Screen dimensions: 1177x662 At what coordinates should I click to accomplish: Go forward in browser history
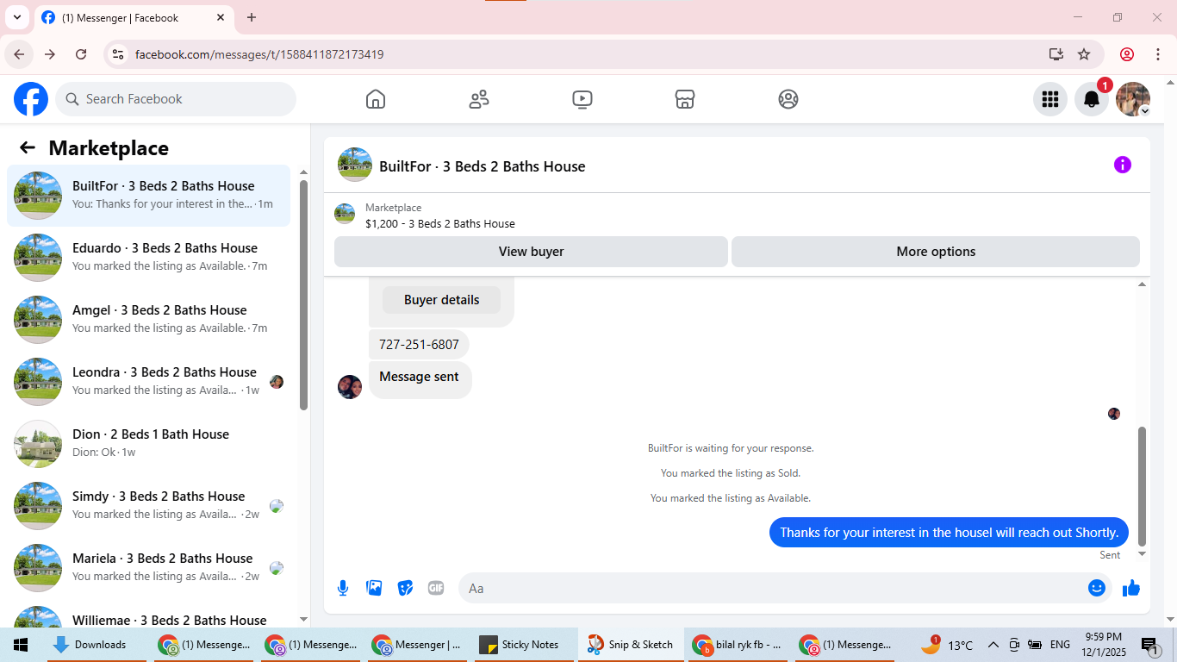click(50, 54)
